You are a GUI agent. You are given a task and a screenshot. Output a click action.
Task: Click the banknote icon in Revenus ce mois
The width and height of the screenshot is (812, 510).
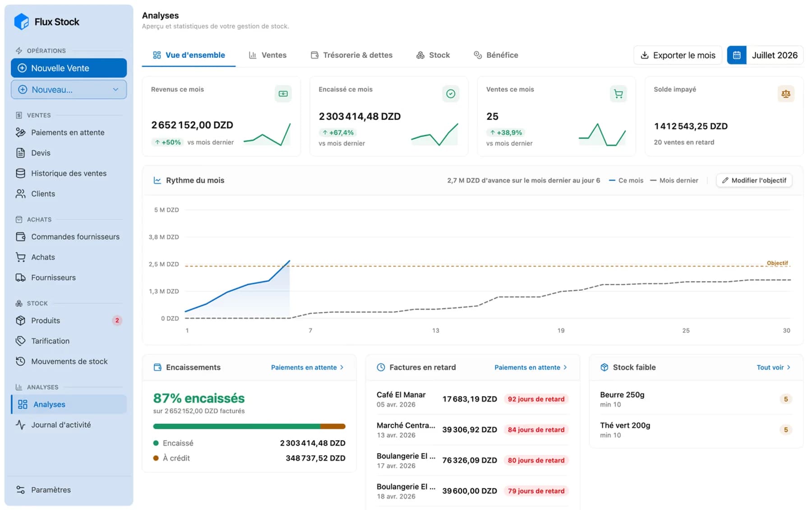[x=283, y=94]
